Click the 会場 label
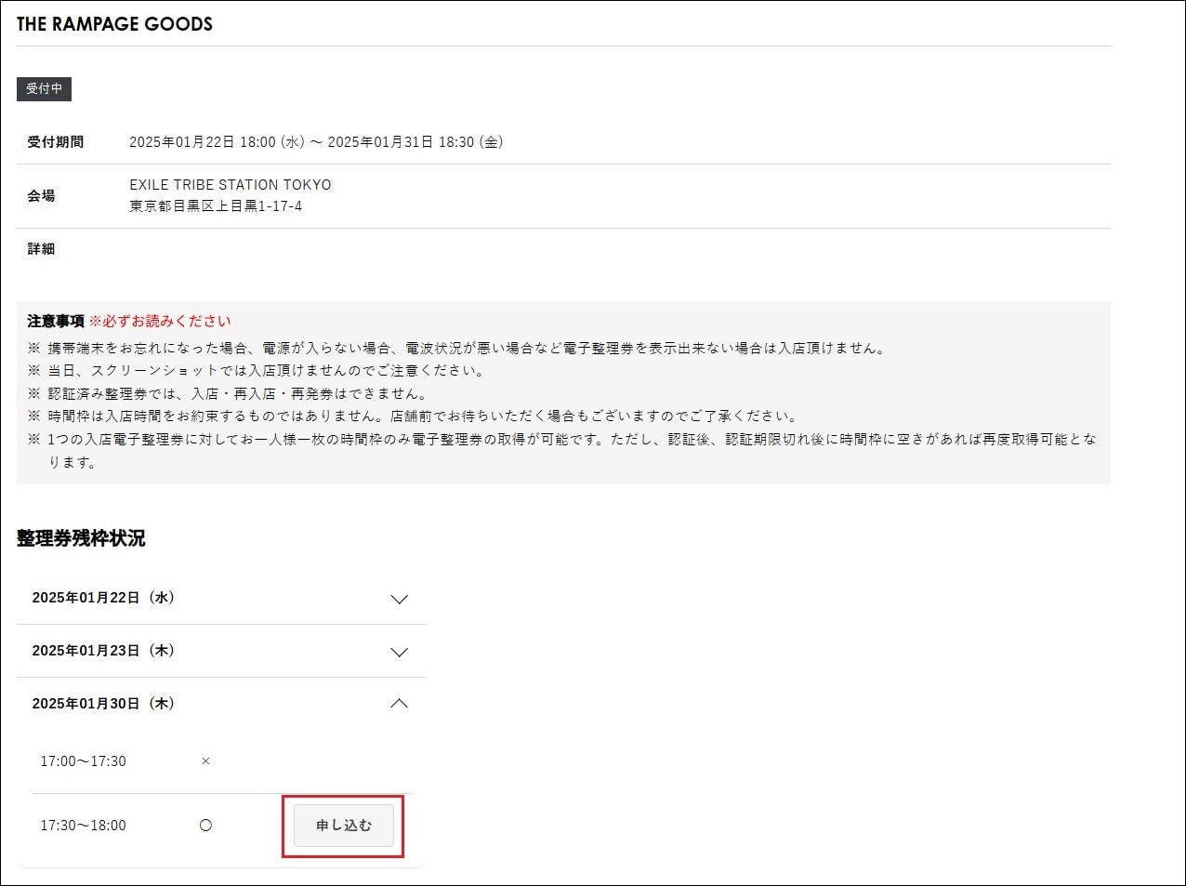Image resolution: width=1186 pixels, height=886 pixels. pos(41,196)
